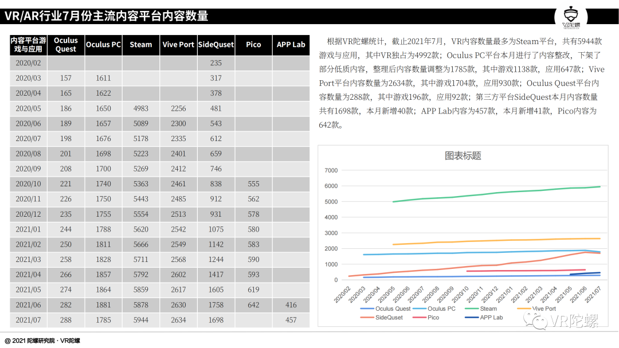The height and width of the screenshot is (348, 619).
Task: Click the footer text "@ 2021 陀螺研究院 · VR陀螺"
Action: point(42,341)
